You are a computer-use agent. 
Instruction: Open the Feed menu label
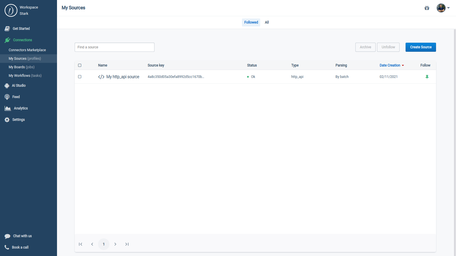click(16, 97)
